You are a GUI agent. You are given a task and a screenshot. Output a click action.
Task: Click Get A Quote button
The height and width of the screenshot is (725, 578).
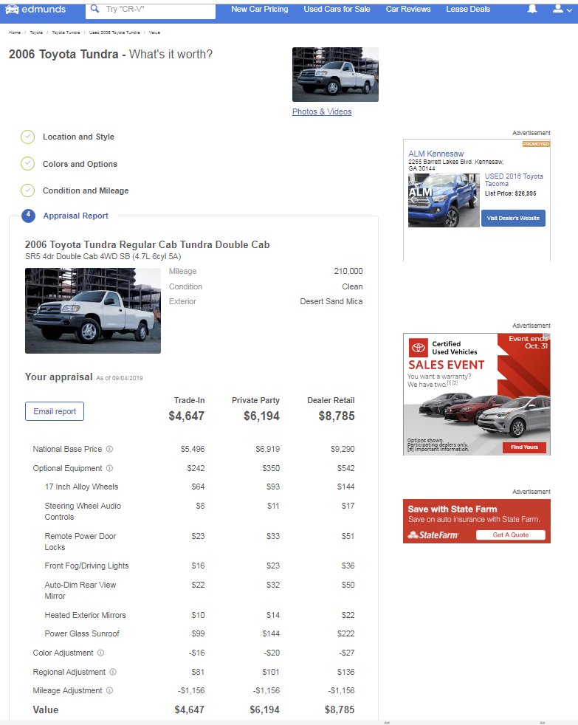[x=511, y=535]
